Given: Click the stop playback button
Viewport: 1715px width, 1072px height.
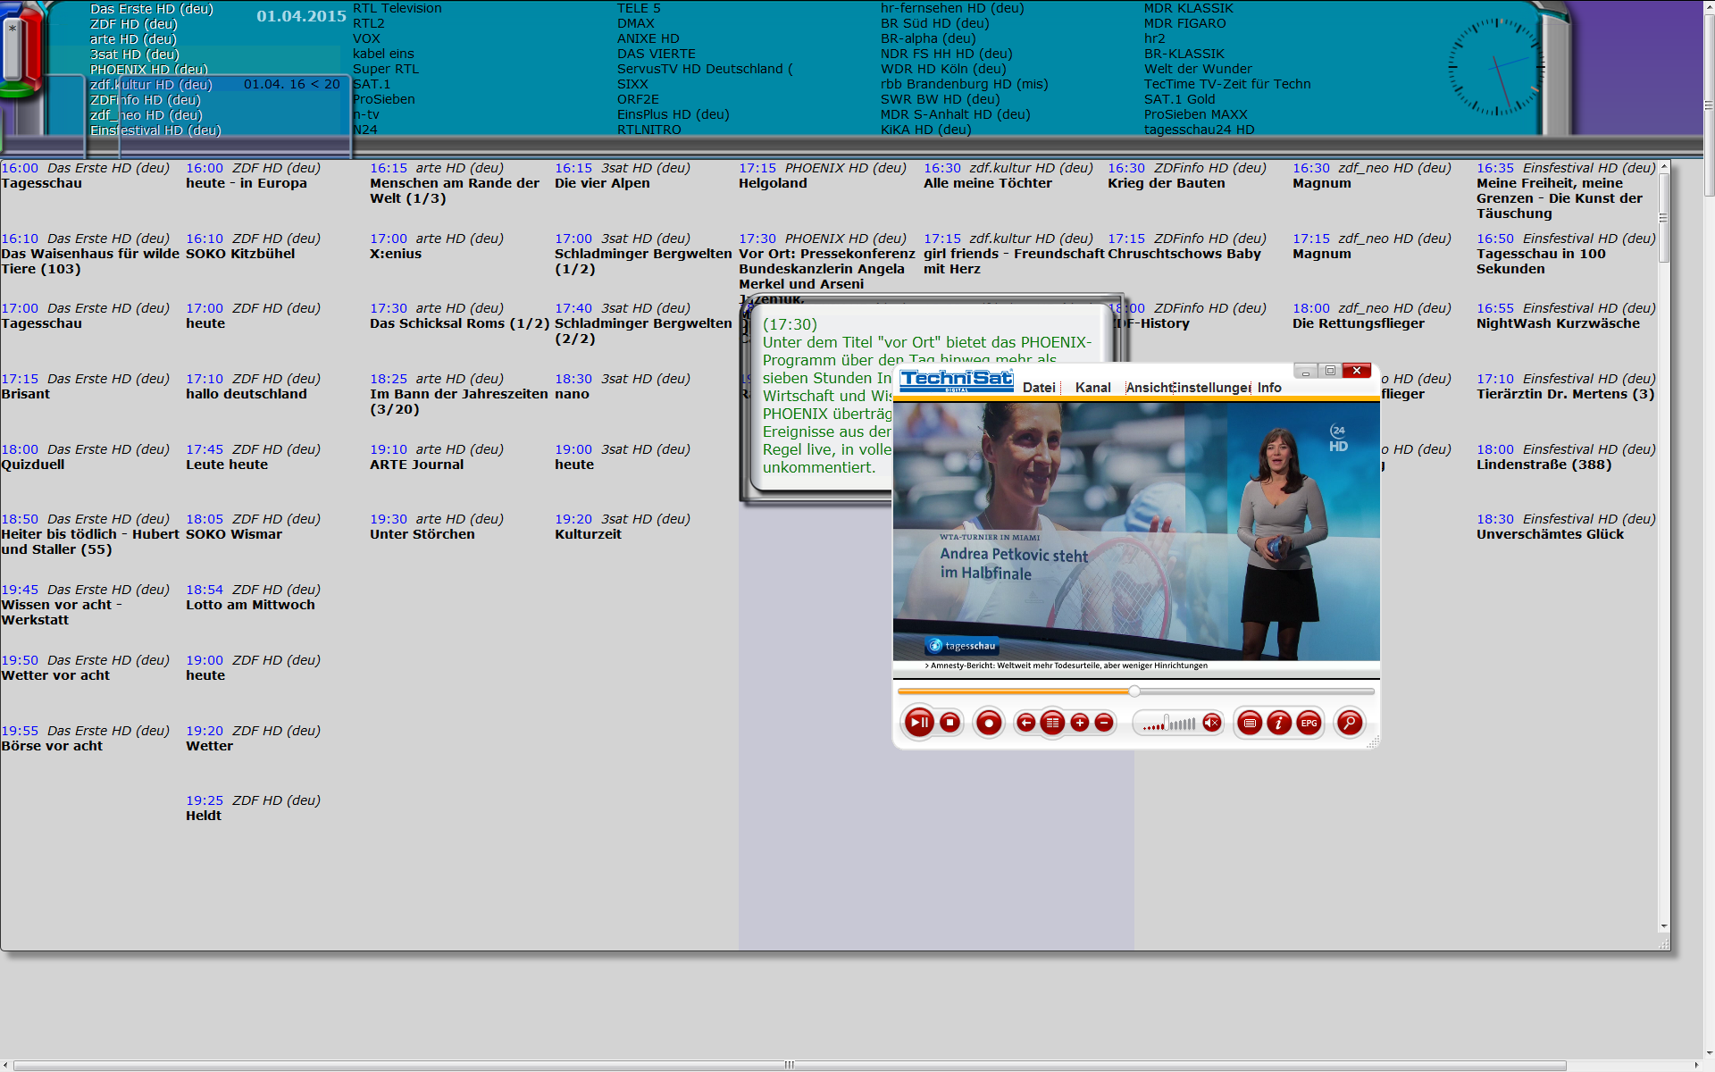Looking at the screenshot, I should click(x=950, y=723).
